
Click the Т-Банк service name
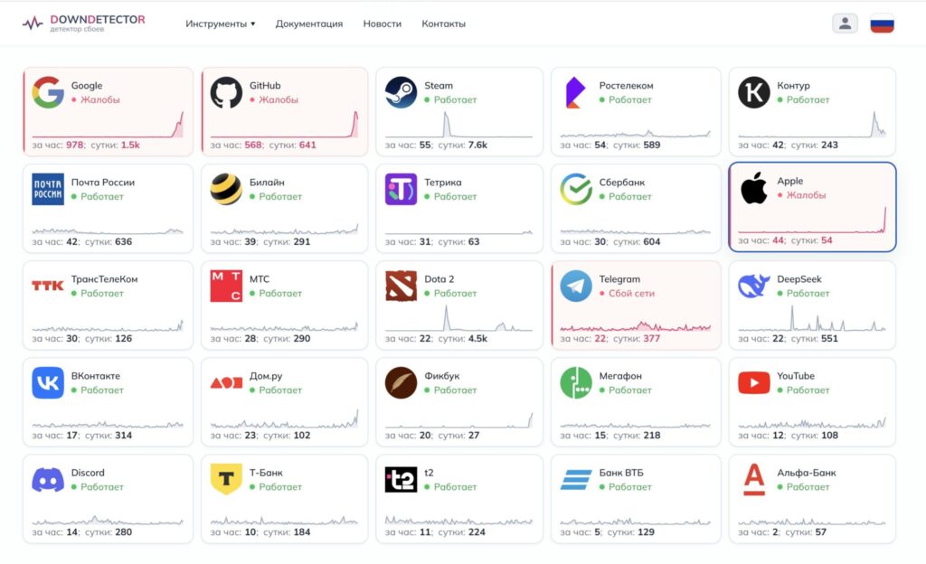click(266, 473)
